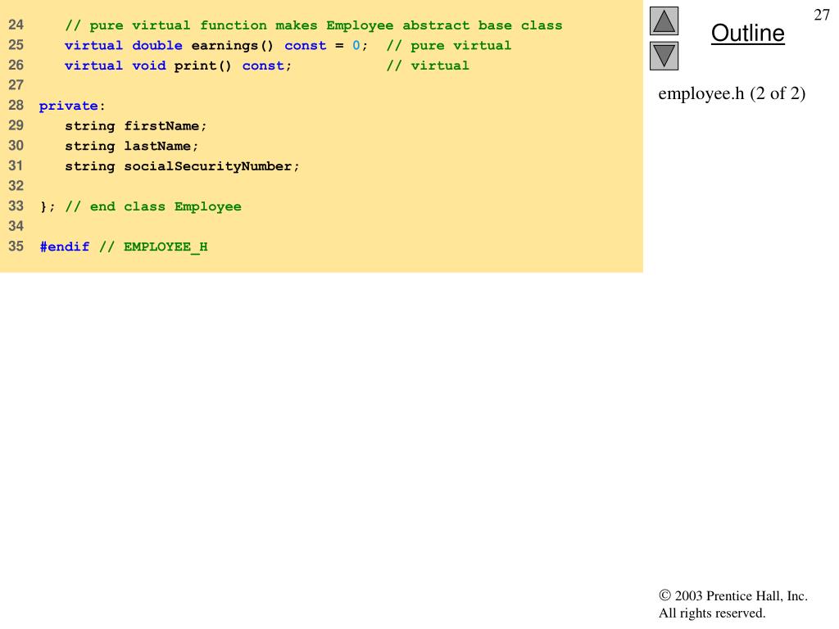
Task: Click the down arrow navigation button
Action: [x=664, y=56]
